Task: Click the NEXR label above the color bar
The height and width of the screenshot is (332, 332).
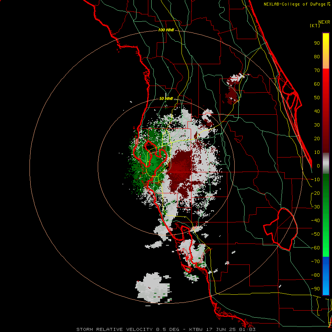Action: (324, 22)
